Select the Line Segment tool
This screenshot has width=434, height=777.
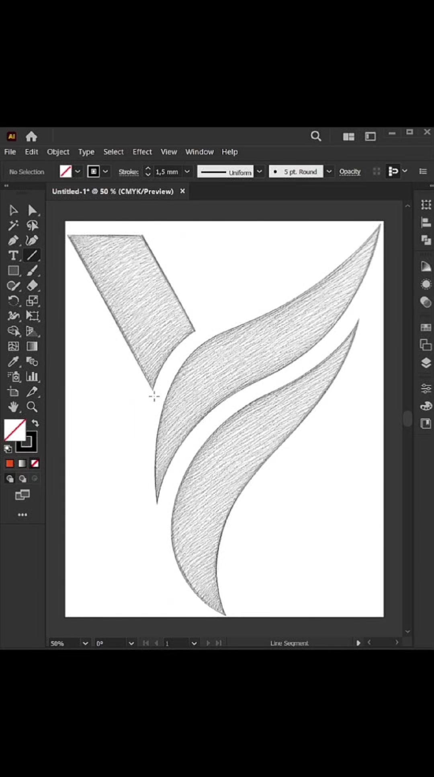click(32, 255)
